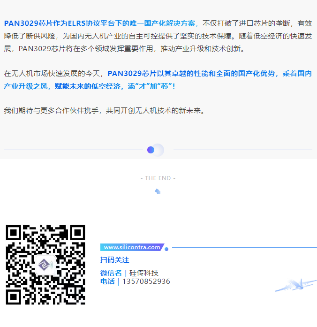Click the text 在无人机市场快速发展的今天
The image size is (317, 327).
point(52,73)
